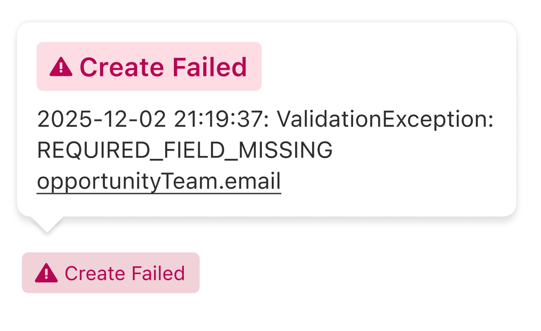Open the opportunityTeam.email link
Viewport: 541px width, 331px height.
[159, 181]
